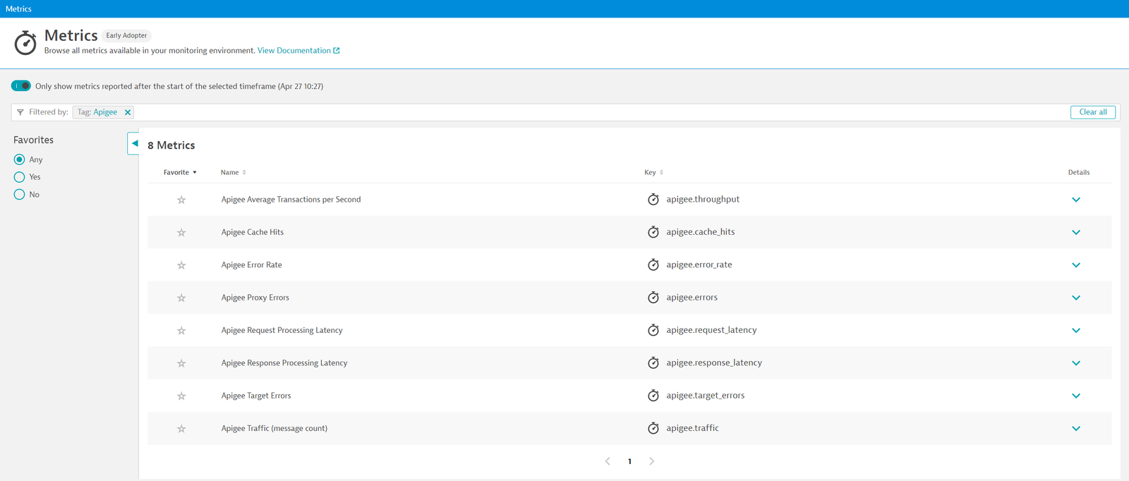The width and height of the screenshot is (1129, 481).
Task: Click the apigee.traffic key text
Action: [x=692, y=428]
